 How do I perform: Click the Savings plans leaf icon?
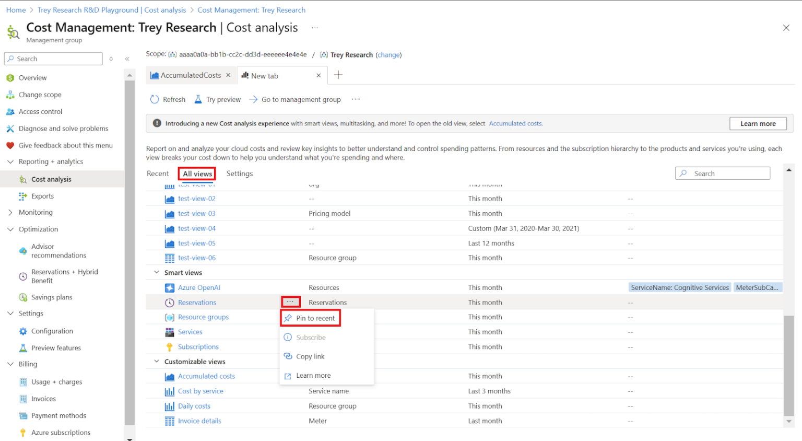(23, 297)
